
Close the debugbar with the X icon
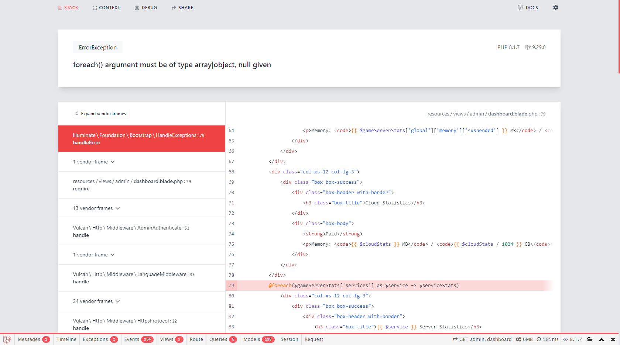click(x=613, y=339)
